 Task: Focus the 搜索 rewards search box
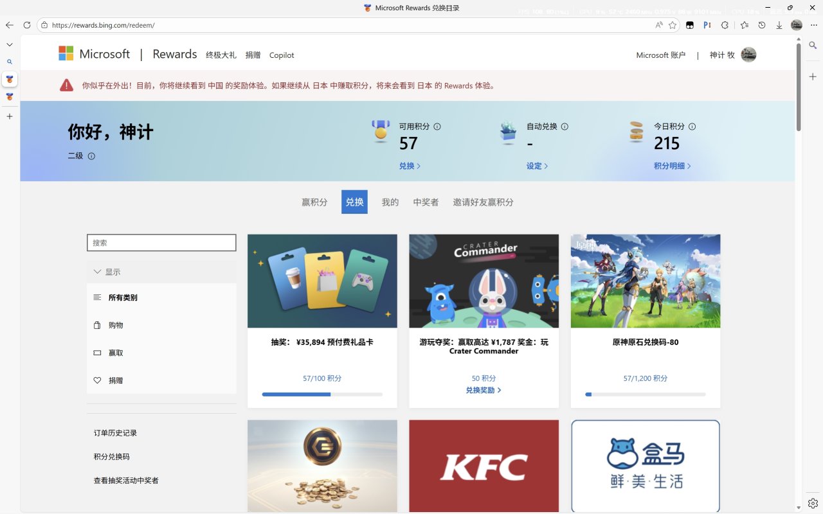click(161, 243)
